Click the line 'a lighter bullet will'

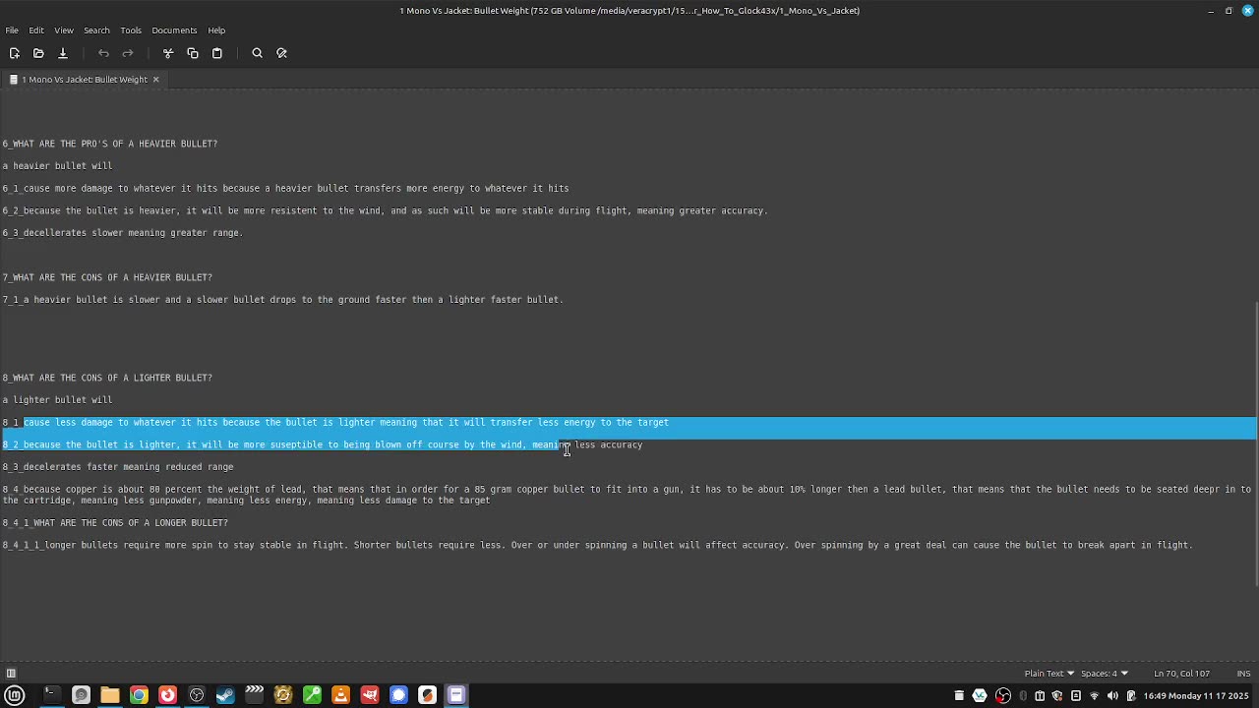point(57,400)
